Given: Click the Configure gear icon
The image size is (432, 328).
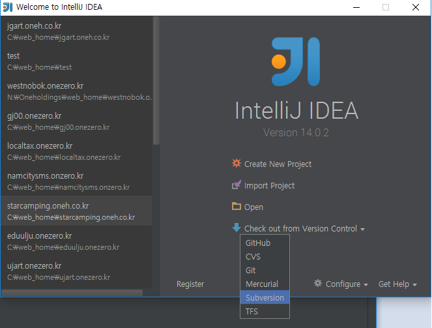Looking at the screenshot, I should click(318, 284).
